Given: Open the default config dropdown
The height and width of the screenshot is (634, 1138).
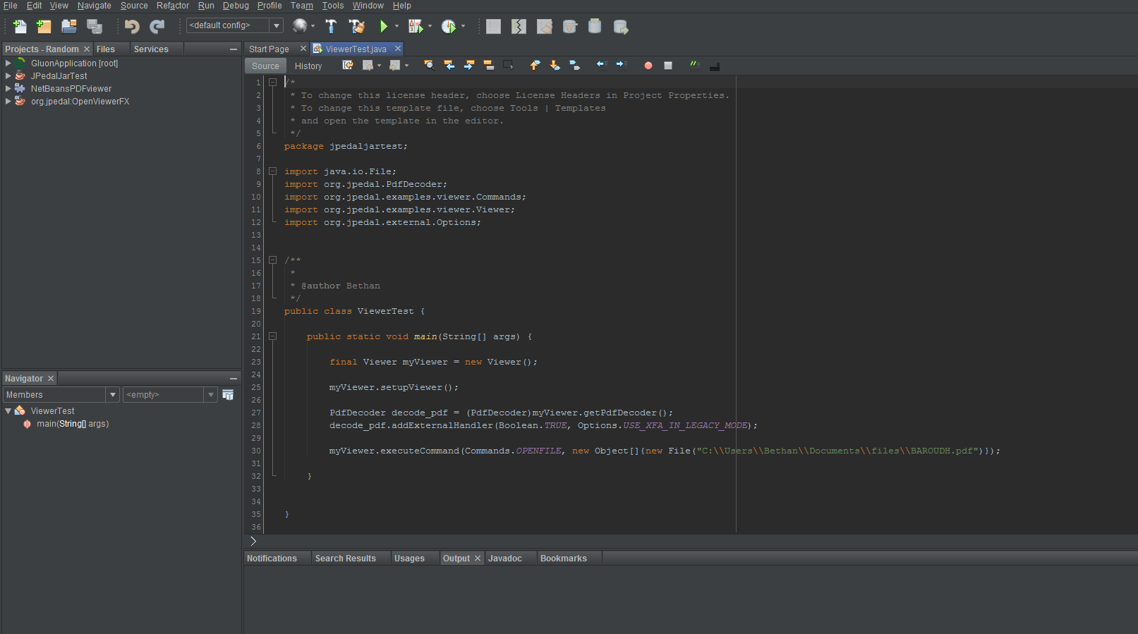Looking at the screenshot, I should click(277, 26).
